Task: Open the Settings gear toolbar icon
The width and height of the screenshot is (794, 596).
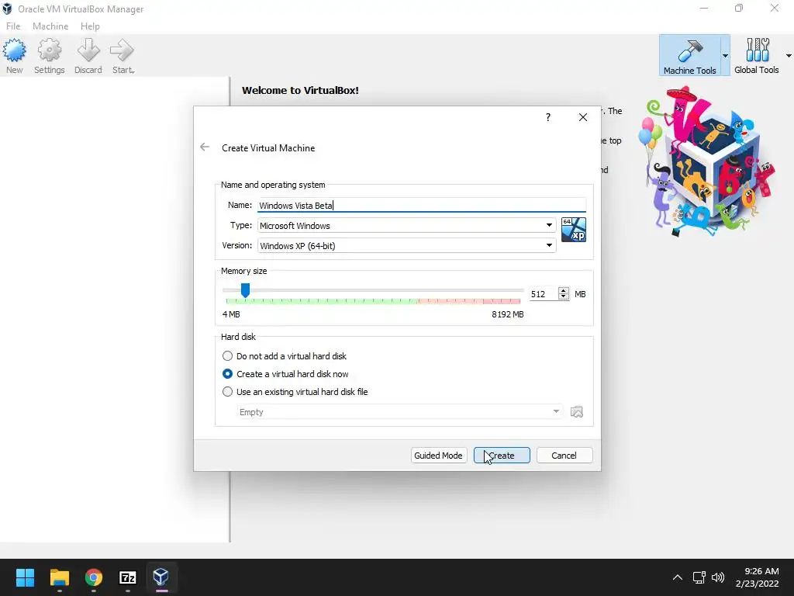Action: (49, 56)
